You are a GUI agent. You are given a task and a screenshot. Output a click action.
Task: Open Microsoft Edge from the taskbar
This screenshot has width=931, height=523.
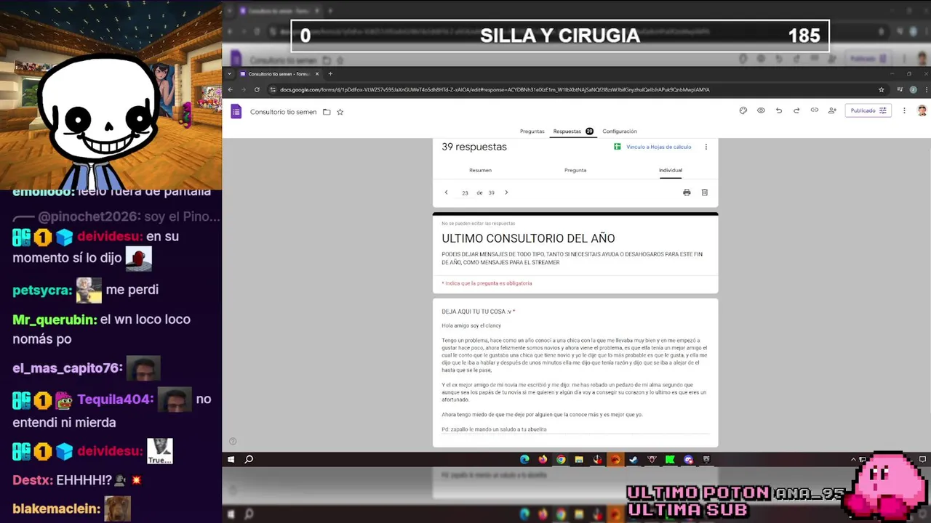click(x=524, y=459)
